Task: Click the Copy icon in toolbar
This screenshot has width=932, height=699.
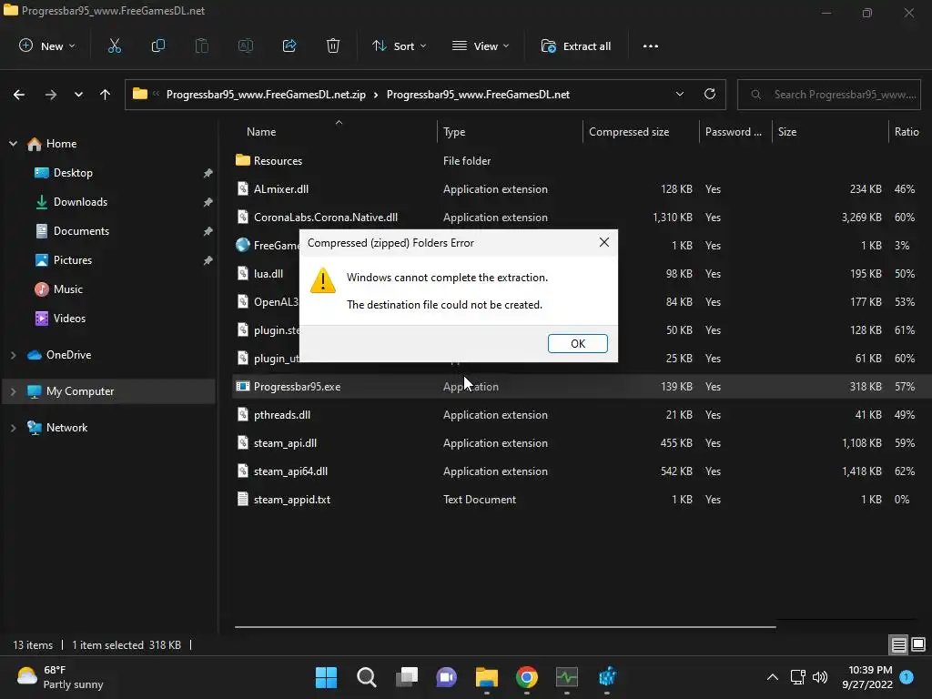Action: [x=158, y=46]
